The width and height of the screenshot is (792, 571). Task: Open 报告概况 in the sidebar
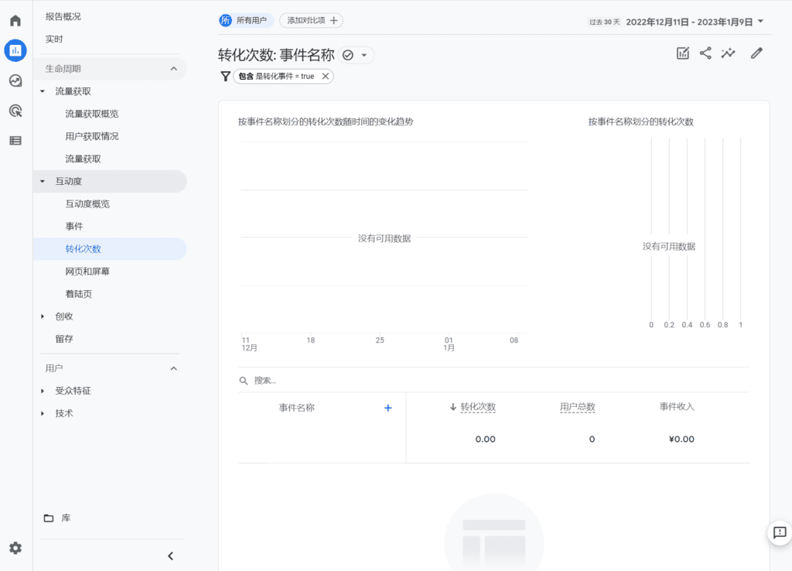[63, 17]
